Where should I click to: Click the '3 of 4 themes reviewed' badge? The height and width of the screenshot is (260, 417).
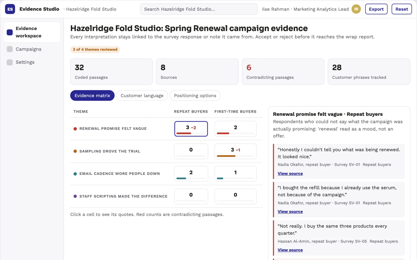click(95, 49)
